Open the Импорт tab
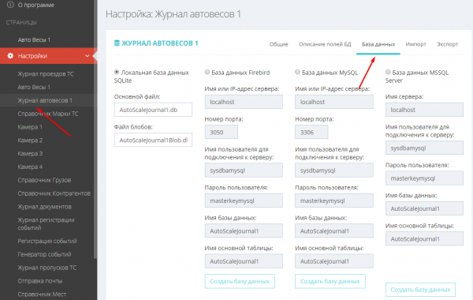 415,44
